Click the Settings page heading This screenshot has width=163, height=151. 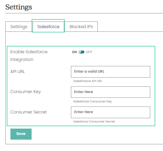pyautogui.click(x=19, y=7)
